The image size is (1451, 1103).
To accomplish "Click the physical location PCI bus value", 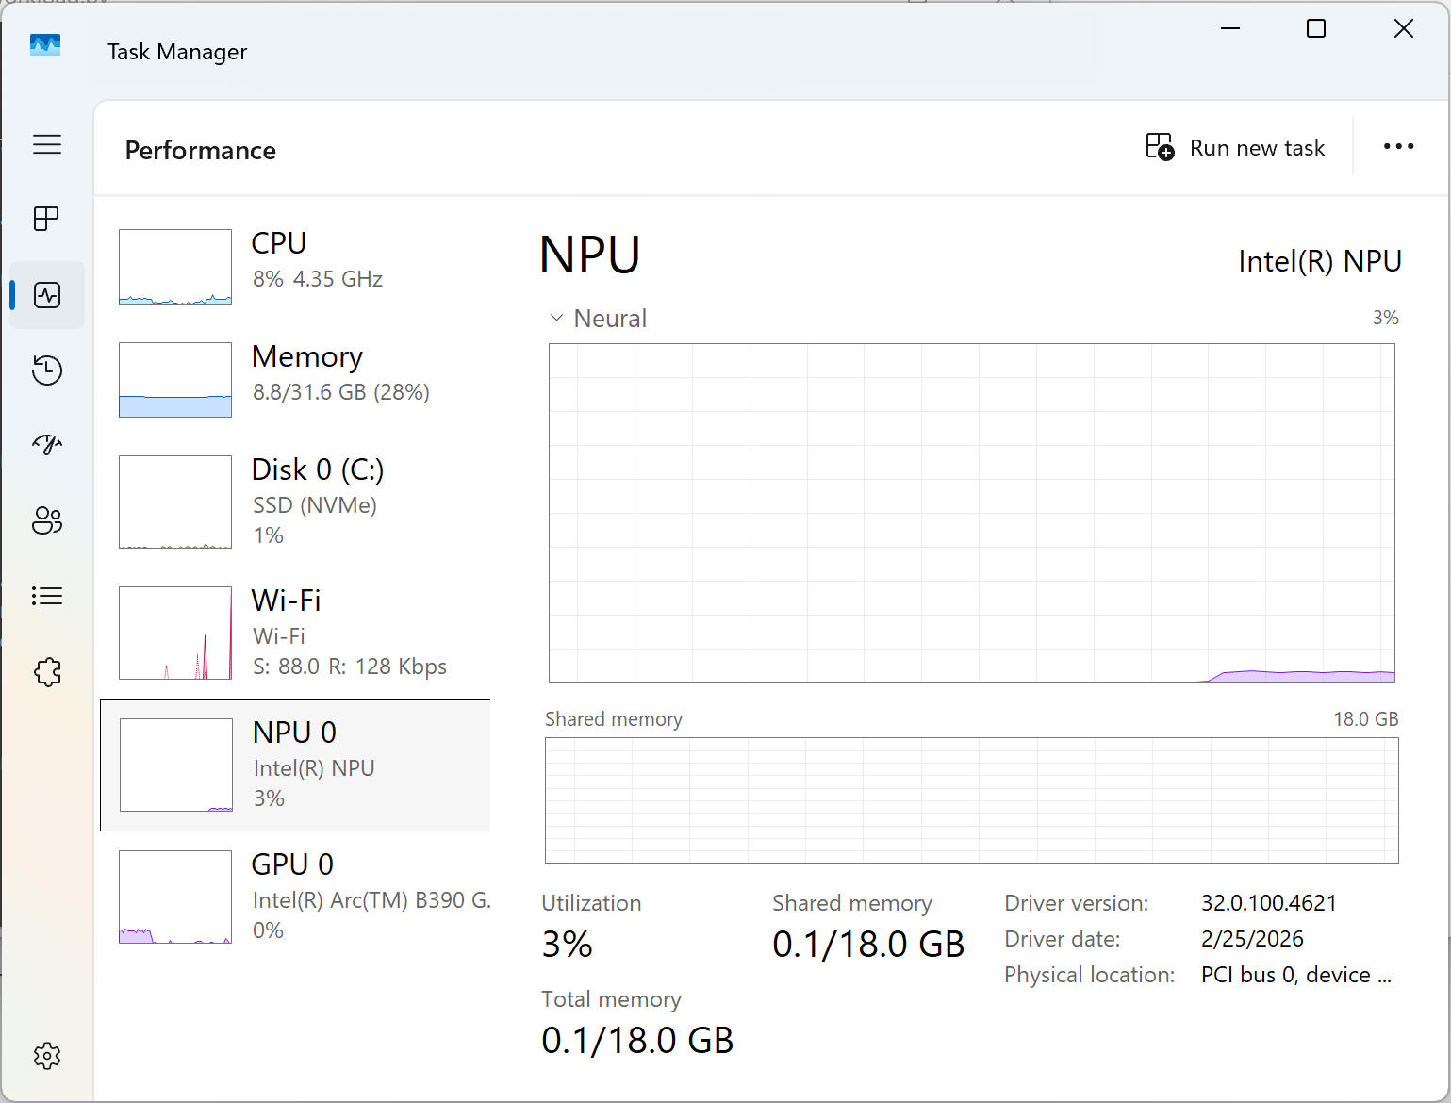I will (1296, 975).
